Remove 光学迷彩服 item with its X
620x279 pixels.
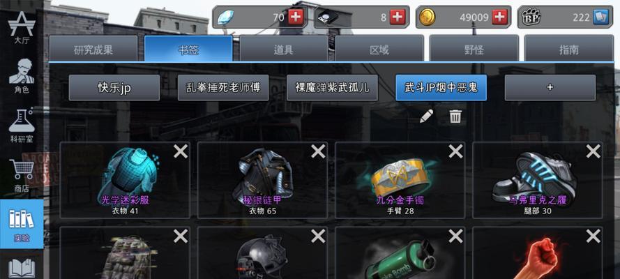[x=181, y=151]
